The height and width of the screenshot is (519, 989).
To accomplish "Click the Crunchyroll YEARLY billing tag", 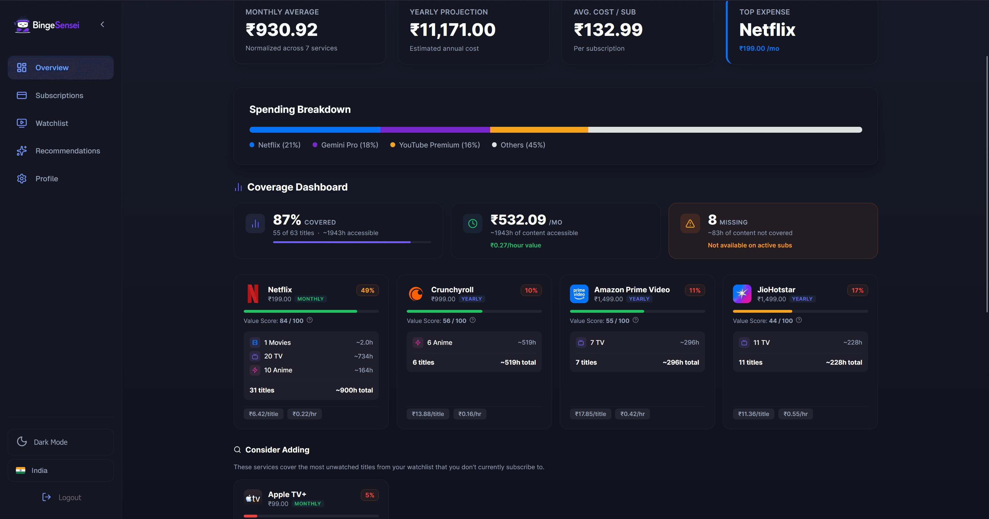I will coord(472,299).
